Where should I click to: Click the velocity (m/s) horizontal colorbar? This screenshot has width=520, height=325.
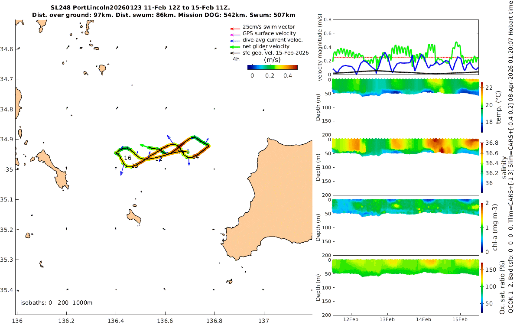[x=272, y=67]
